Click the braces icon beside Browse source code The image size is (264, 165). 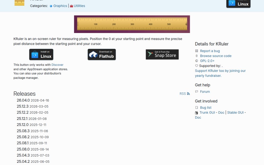196,56
